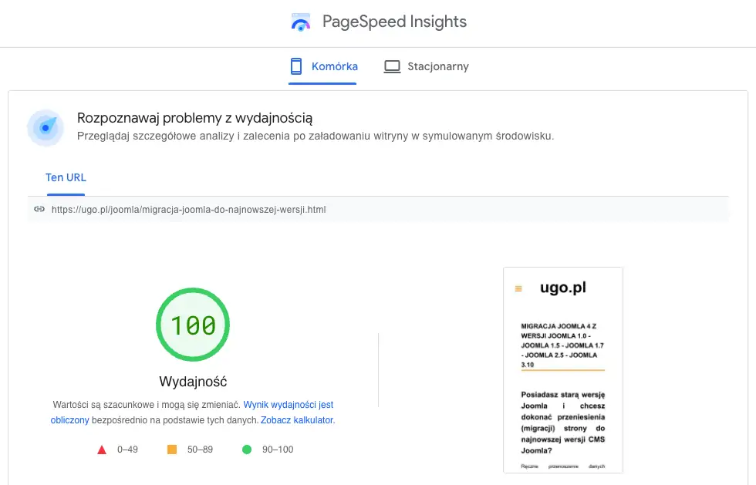Click the 100 performance score gauge
The height and width of the screenshot is (485, 756).
pos(193,325)
